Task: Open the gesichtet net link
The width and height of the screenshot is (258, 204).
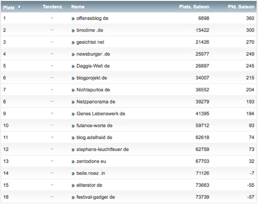Action: tap(90, 42)
